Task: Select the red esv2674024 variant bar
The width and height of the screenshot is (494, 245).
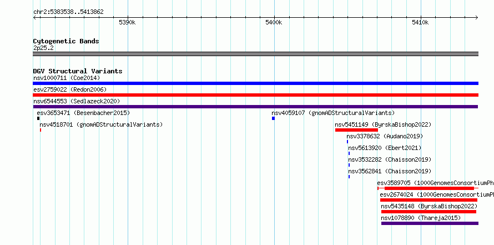Action: tap(429, 200)
